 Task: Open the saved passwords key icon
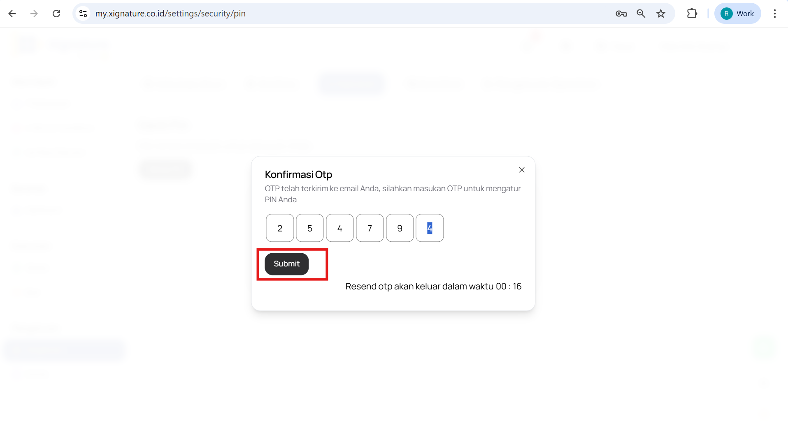[x=621, y=14]
